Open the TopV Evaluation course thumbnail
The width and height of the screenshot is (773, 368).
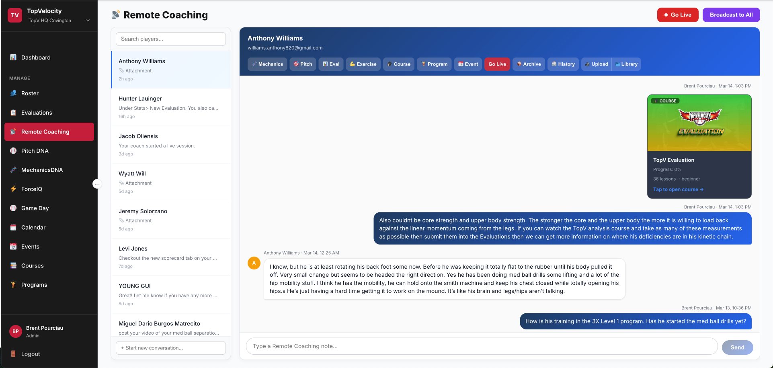(699, 123)
